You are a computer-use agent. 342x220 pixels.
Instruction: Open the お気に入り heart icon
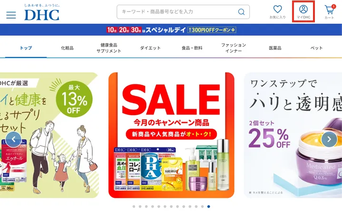tap(277, 12)
